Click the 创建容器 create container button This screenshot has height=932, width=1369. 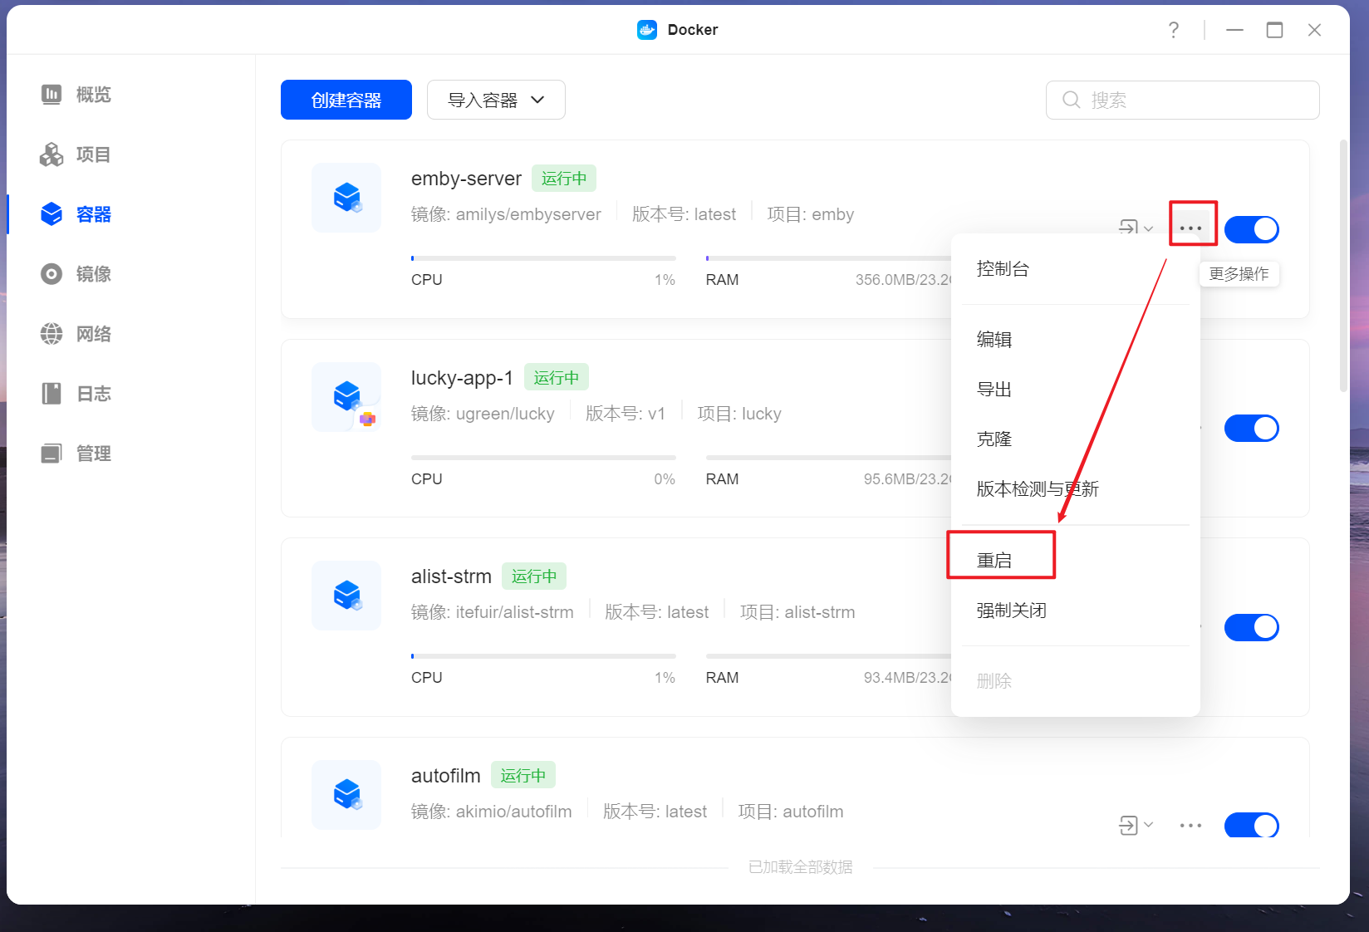pyautogui.click(x=346, y=100)
